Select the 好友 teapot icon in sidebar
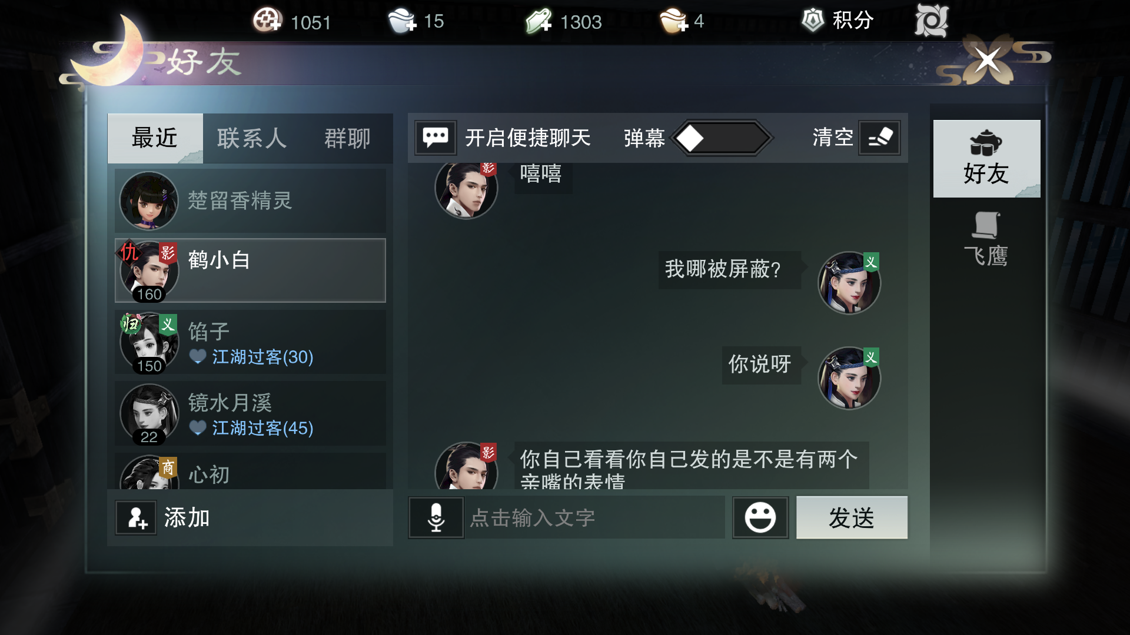 tap(986, 143)
